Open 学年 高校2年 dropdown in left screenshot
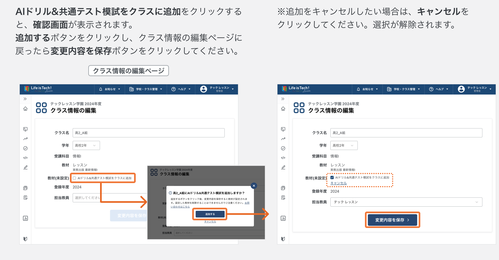Image resolution: width=499 pixels, height=260 pixels. coord(86,145)
